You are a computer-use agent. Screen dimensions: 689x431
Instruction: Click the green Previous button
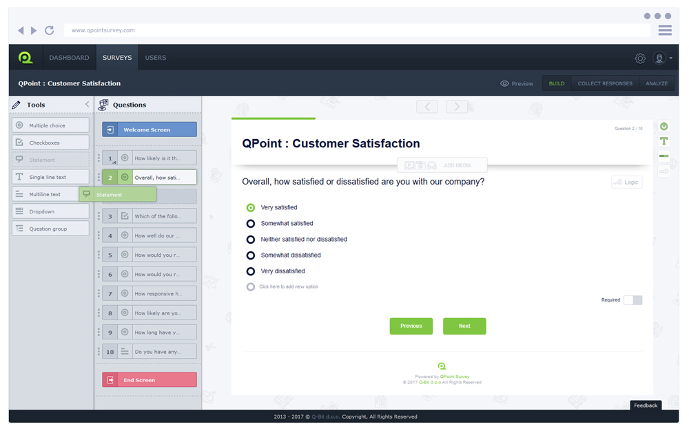pyautogui.click(x=411, y=326)
